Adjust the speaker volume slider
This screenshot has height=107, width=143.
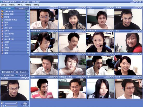(x=11, y=103)
